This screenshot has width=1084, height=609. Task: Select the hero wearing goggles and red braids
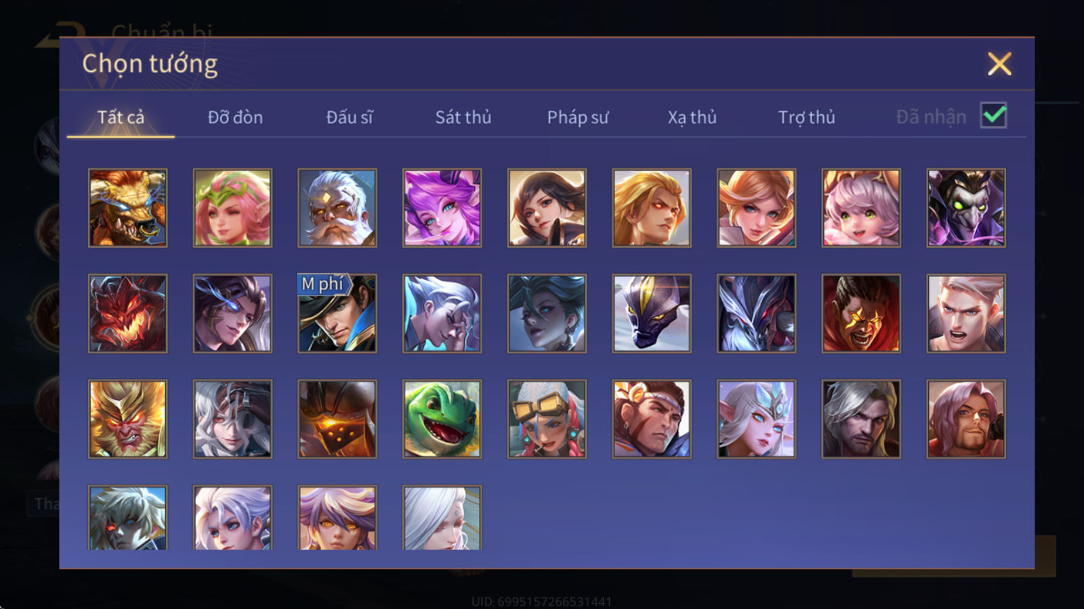[547, 419]
